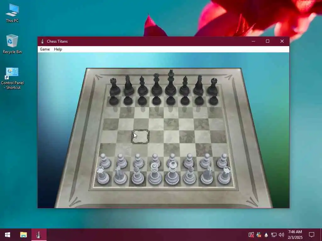Pick the white pawn on f2

tap(189, 161)
